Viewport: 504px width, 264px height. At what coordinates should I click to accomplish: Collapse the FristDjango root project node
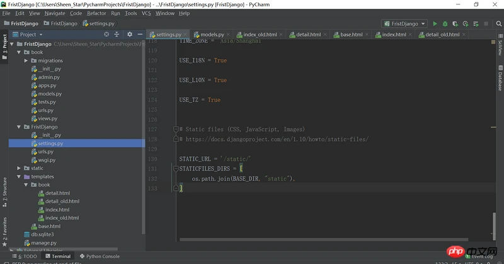12,44
